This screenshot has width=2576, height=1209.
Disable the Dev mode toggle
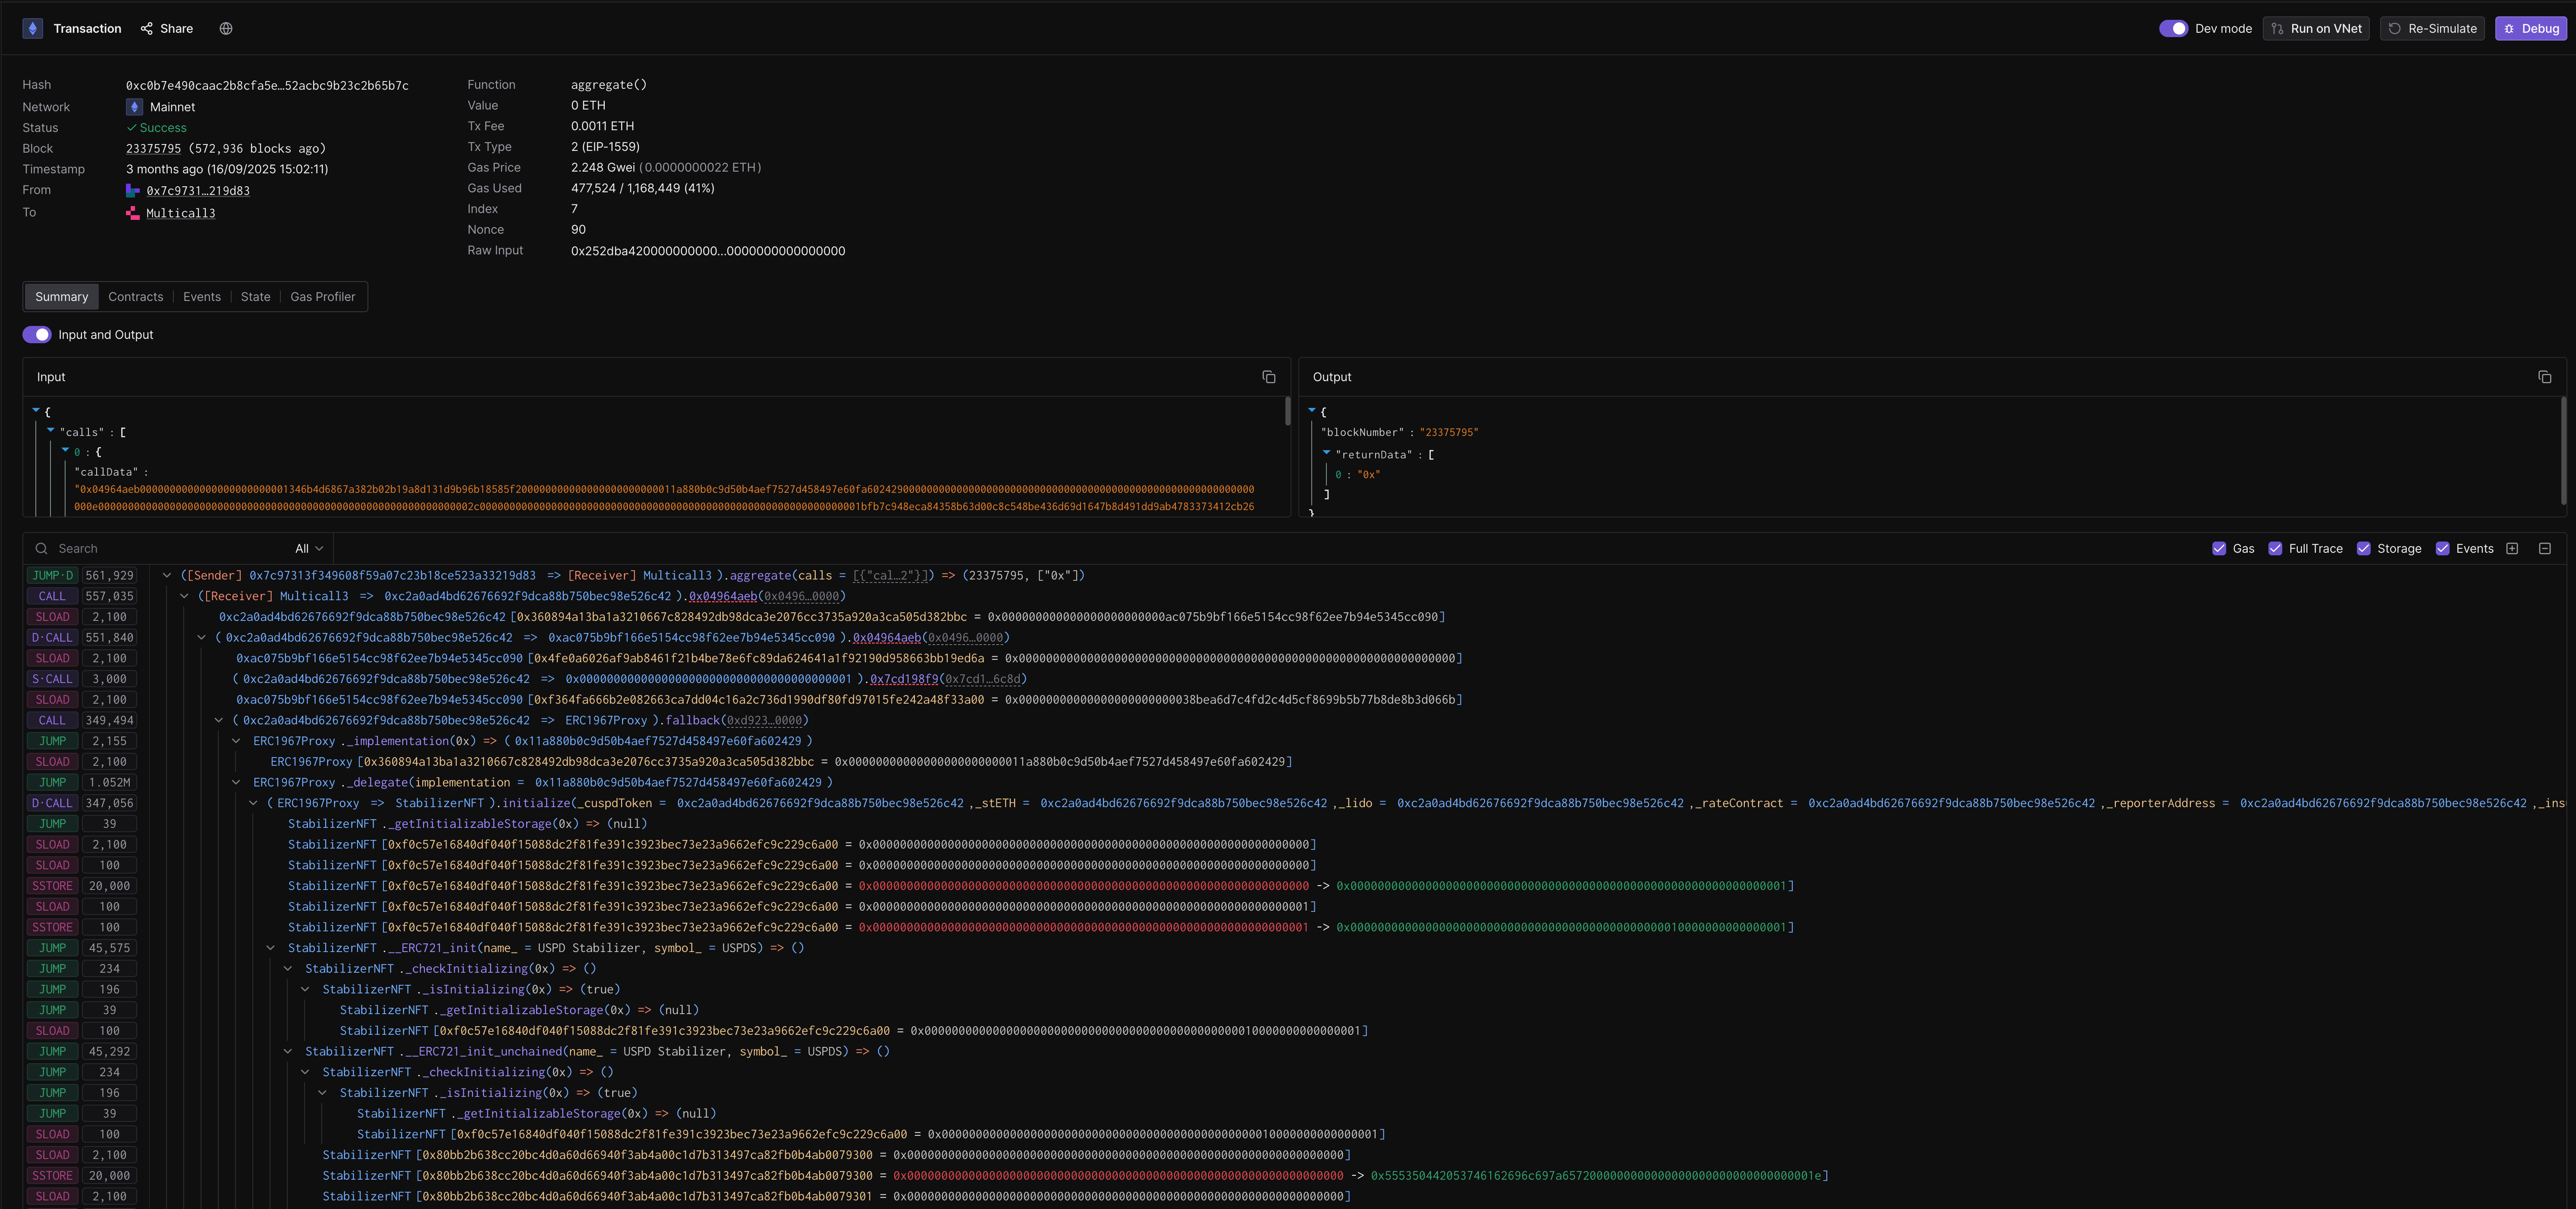[2174, 28]
